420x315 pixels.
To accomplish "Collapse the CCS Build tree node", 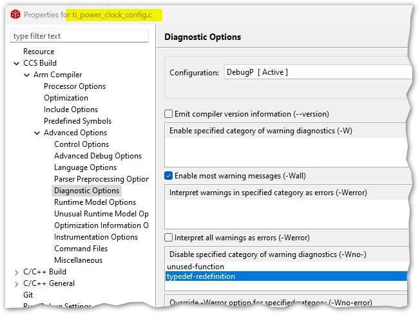I will pos(17,63).
